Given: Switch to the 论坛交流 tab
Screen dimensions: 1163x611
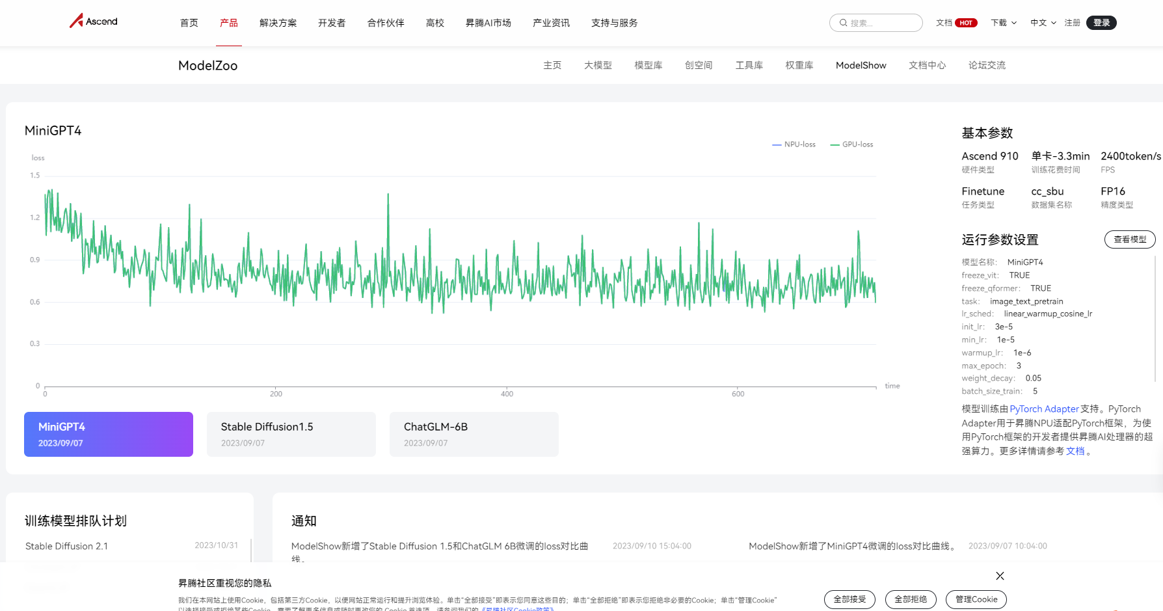Looking at the screenshot, I should (987, 65).
